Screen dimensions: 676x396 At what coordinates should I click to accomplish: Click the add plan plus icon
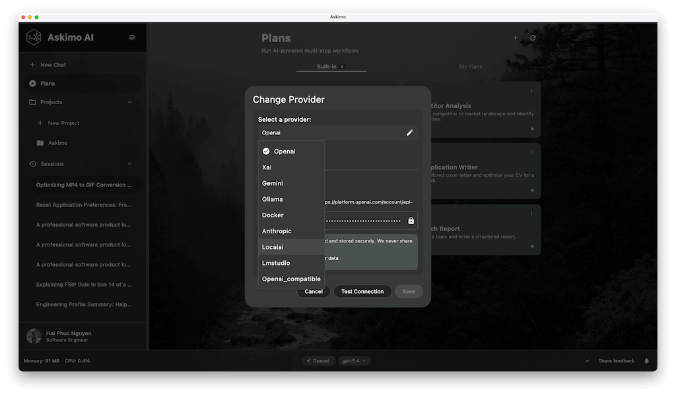coord(515,38)
